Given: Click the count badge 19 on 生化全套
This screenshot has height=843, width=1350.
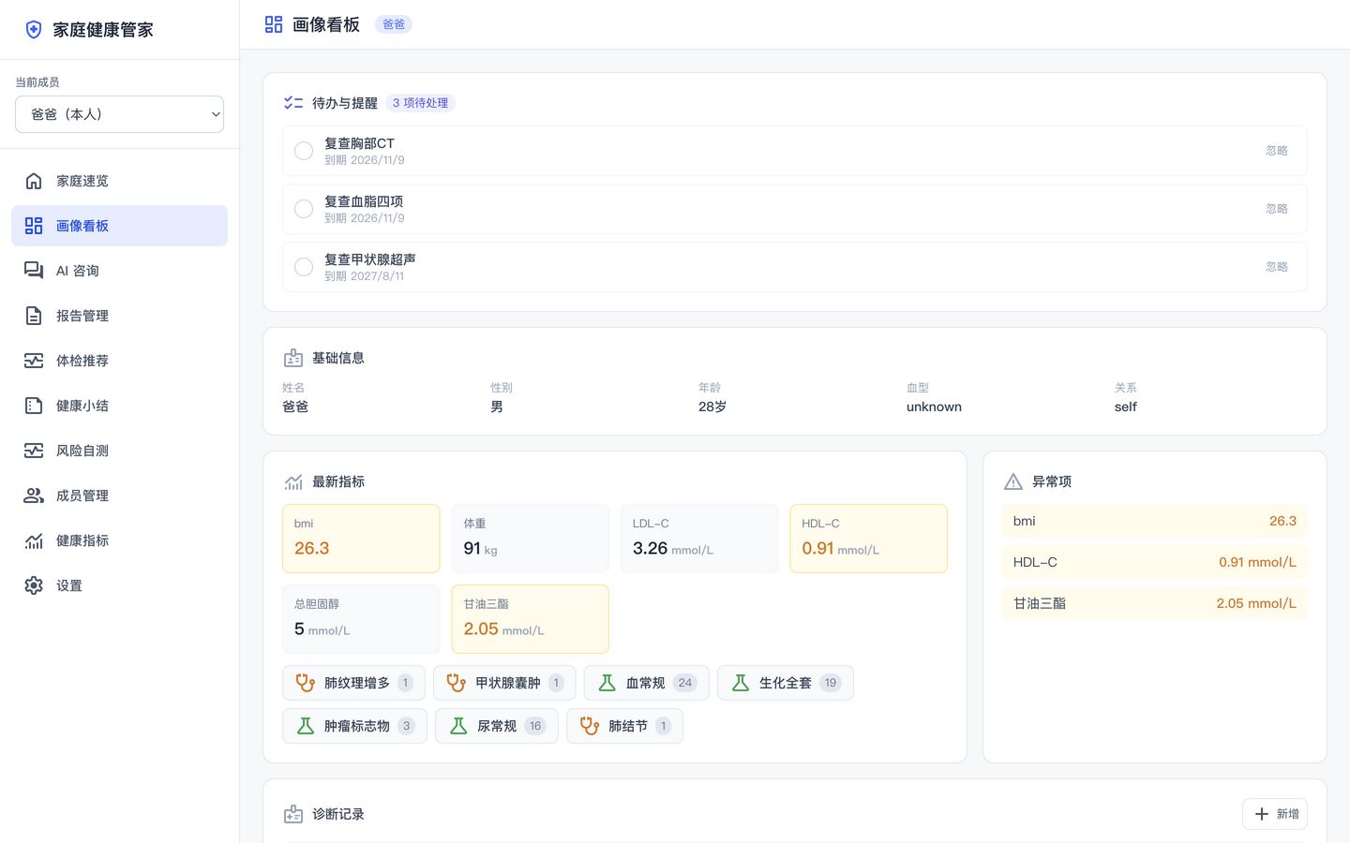Looking at the screenshot, I should pos(831,683).
